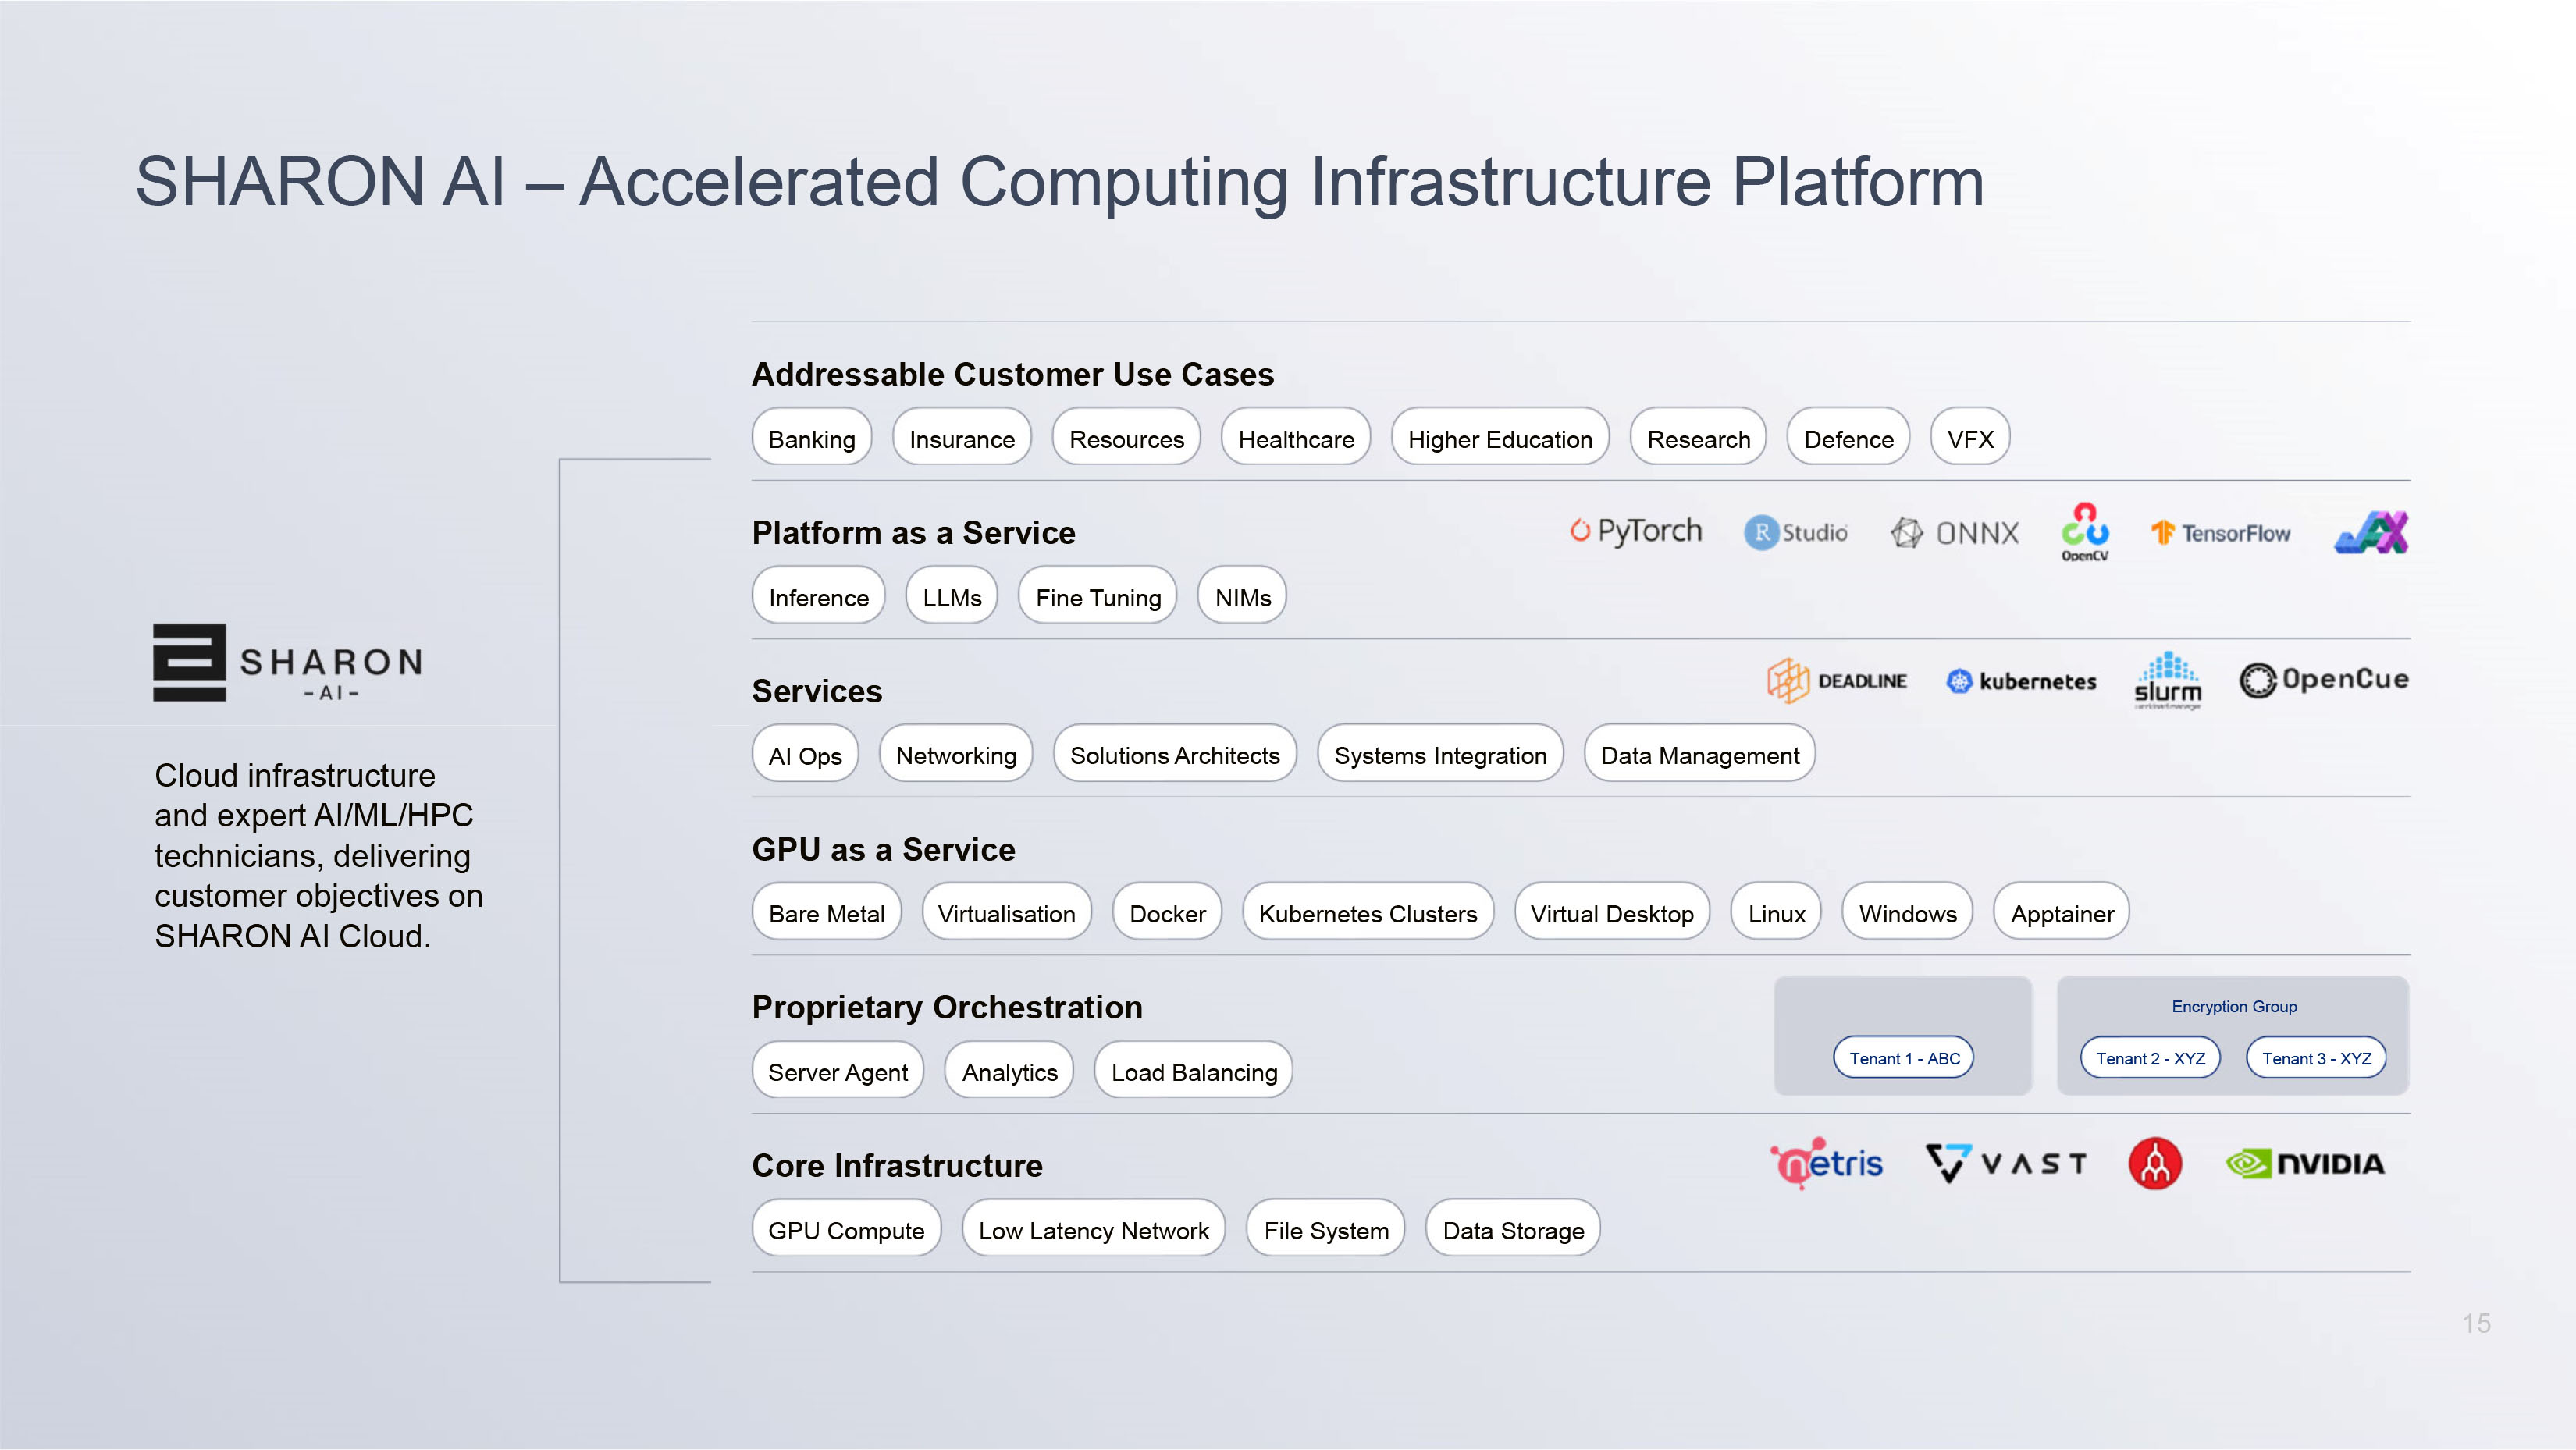
Task: Click the Tenant 1 - ABC label
Action: [x=1904, y=1058]
